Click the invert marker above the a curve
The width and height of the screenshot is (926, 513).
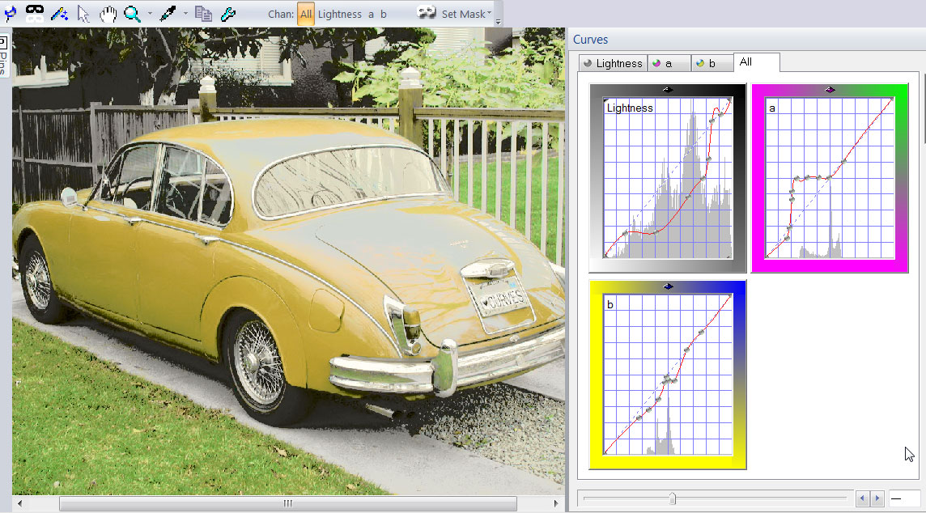tap(830, 90)
